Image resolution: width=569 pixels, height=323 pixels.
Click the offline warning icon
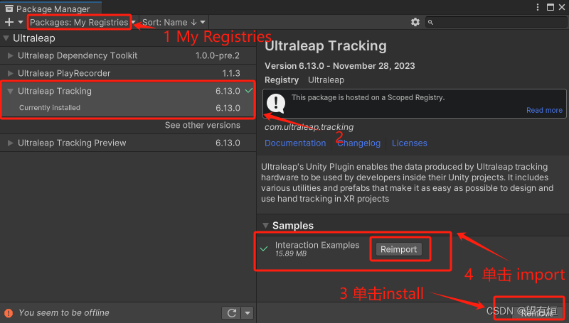(9, 313)
